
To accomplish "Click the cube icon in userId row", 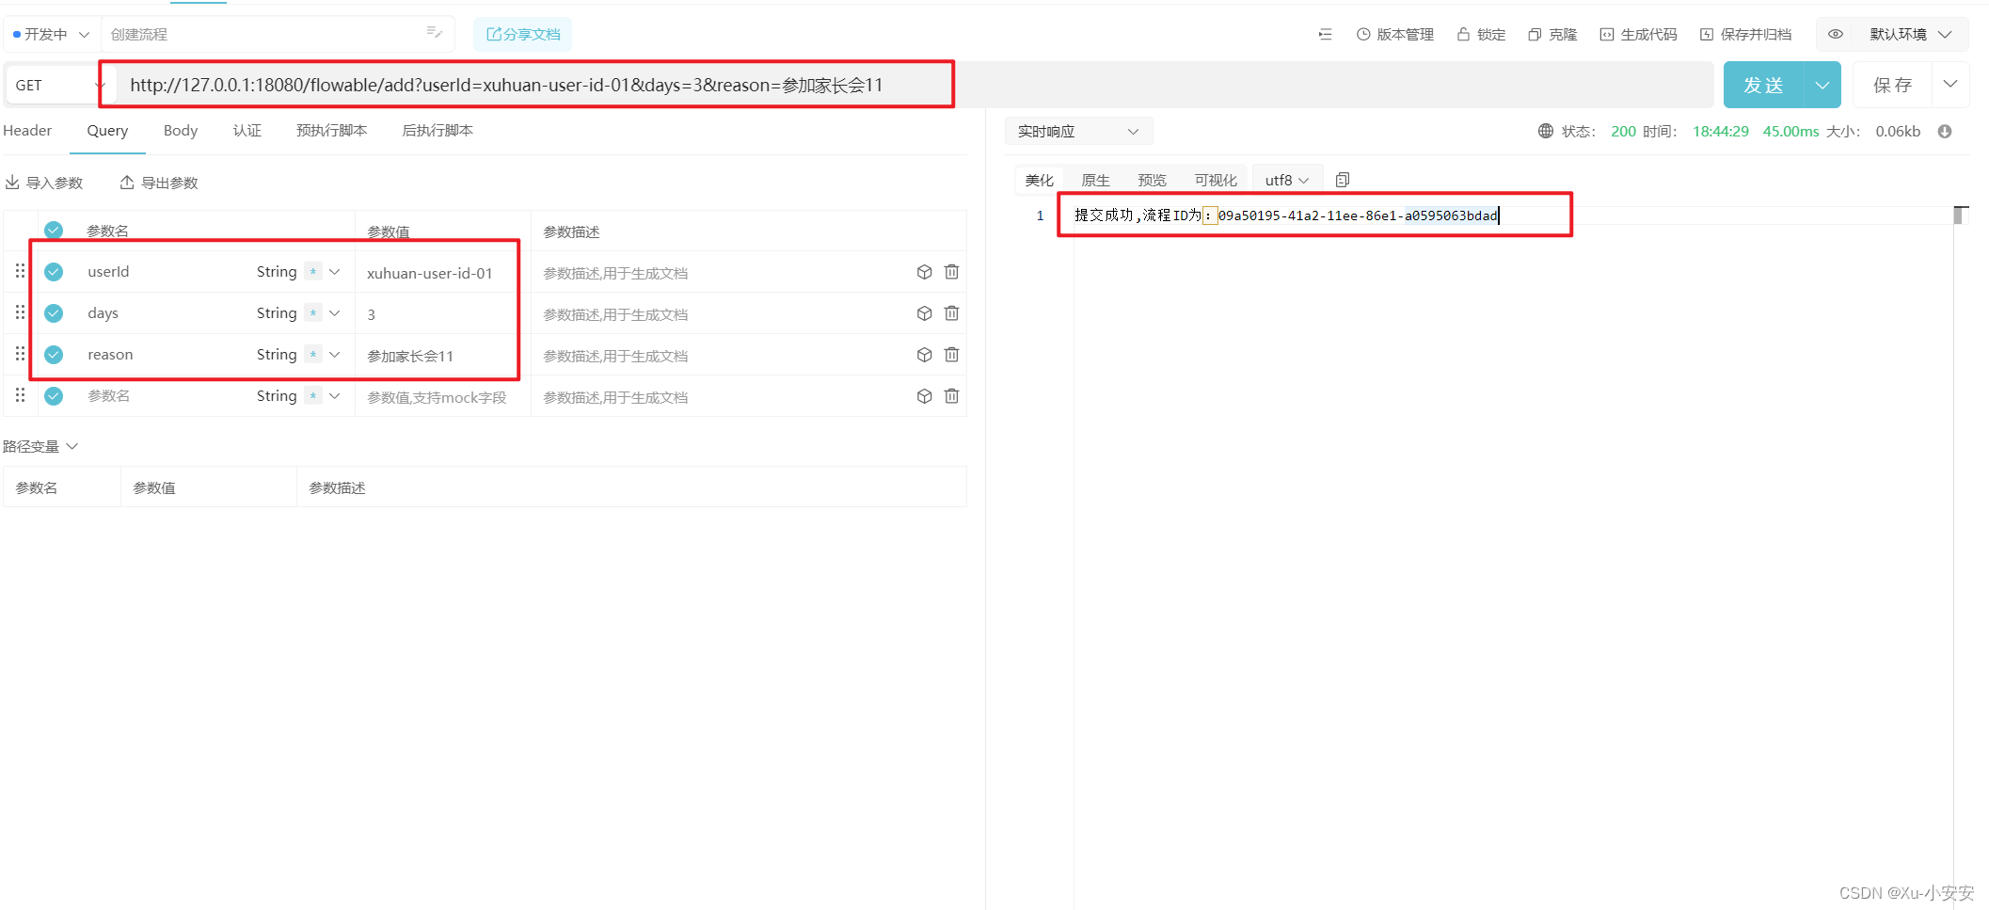I will coord(924,272).
